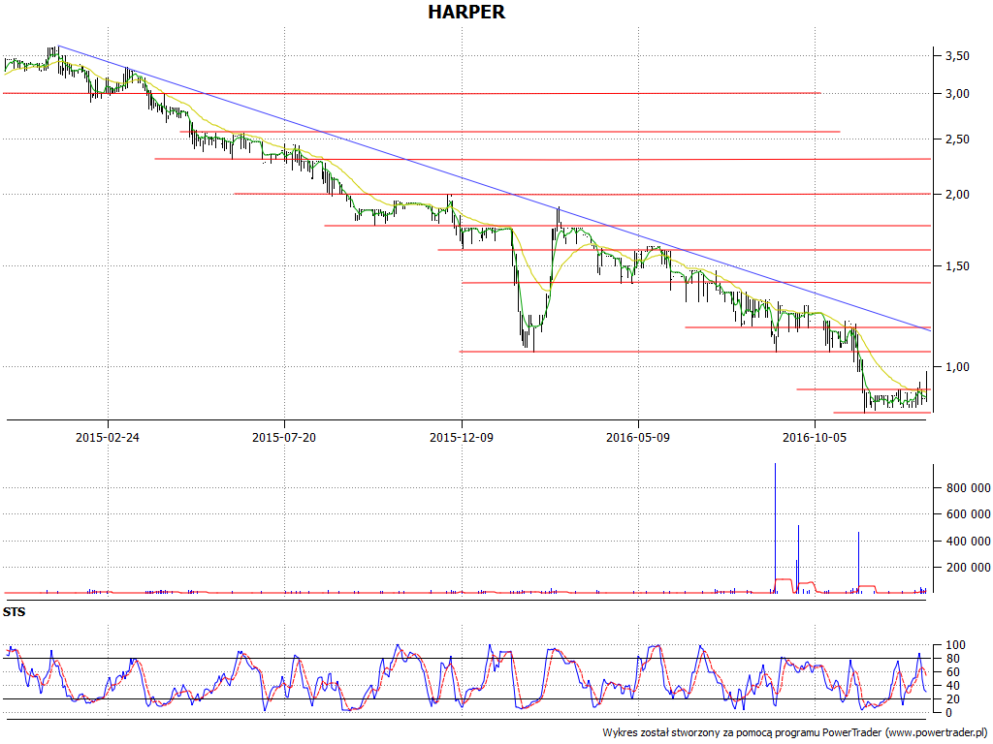Click the 2016-05-09 date label
This screenshot has width=993, height=744.
pyautogui.click(x=638, y=437)
